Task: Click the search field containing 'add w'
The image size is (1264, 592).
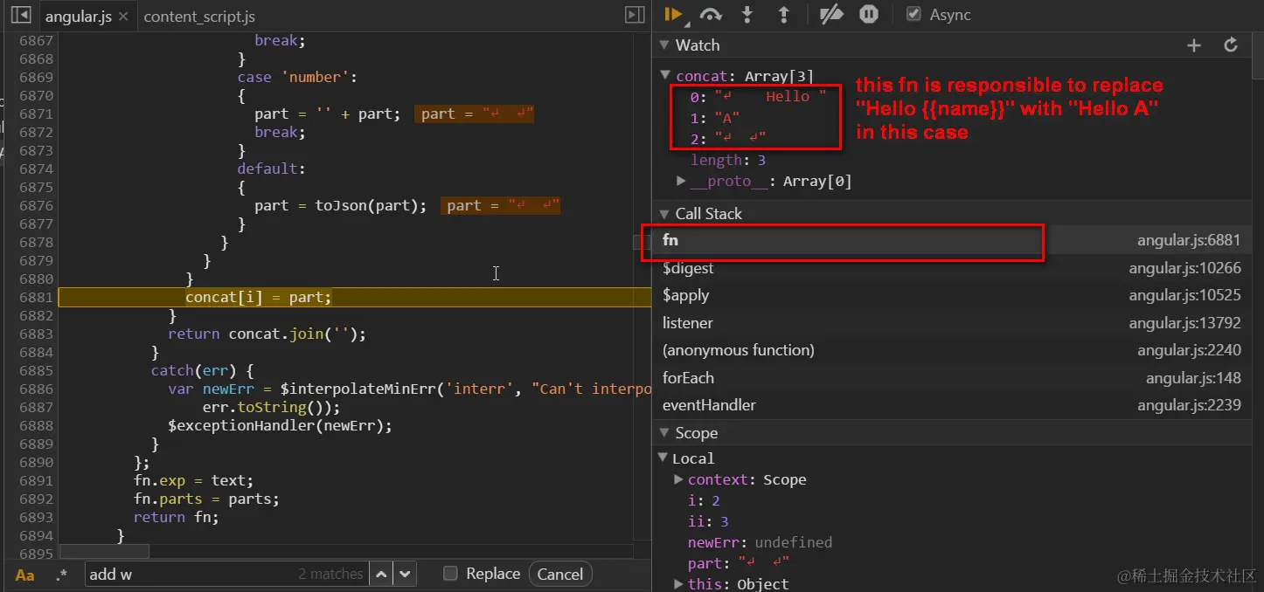Action: coord(226,574)
